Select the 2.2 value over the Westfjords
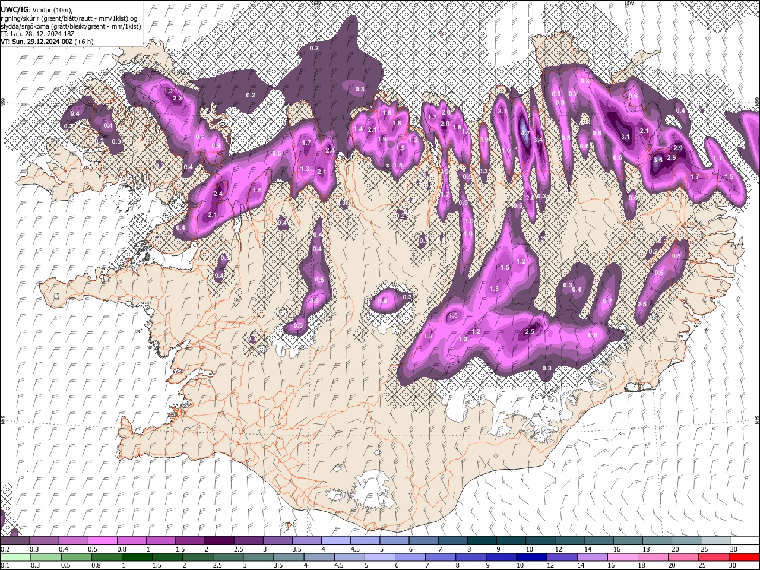This screenshot has height=570, width=760. pos(177,99)
